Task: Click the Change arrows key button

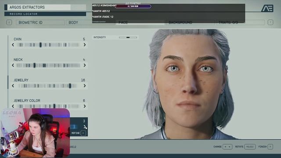Action: pyautogui.click(x=227, y=147)
